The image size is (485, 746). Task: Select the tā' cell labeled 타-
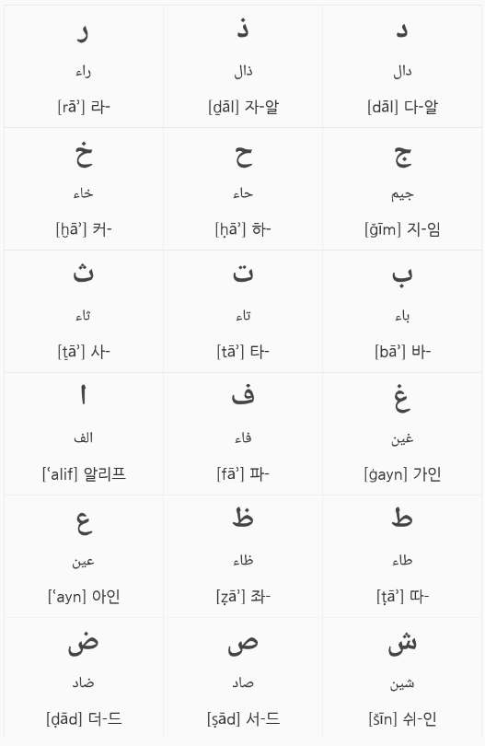pos(243,311)
